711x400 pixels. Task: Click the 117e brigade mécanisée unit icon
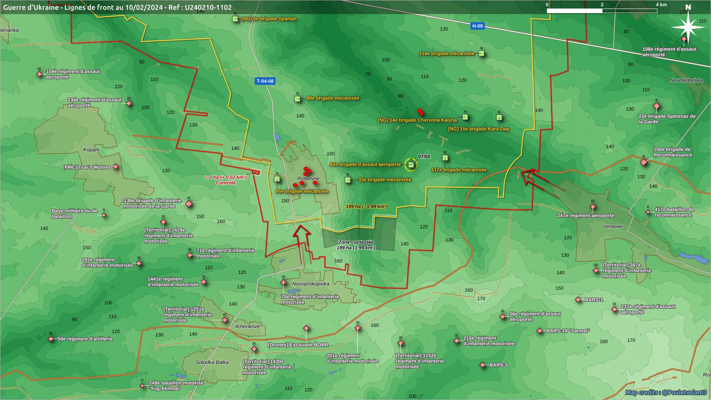click(x=445, y=158)
